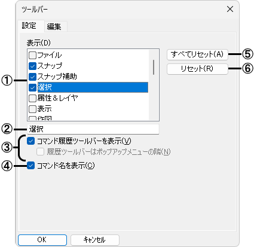Disable the コマンド名を表示 checkbox
The width and height of the screenshot is (254, 247).
[30, 166]
